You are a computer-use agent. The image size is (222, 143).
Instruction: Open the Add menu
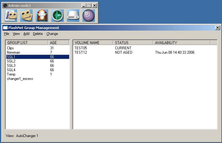[26, 34]
